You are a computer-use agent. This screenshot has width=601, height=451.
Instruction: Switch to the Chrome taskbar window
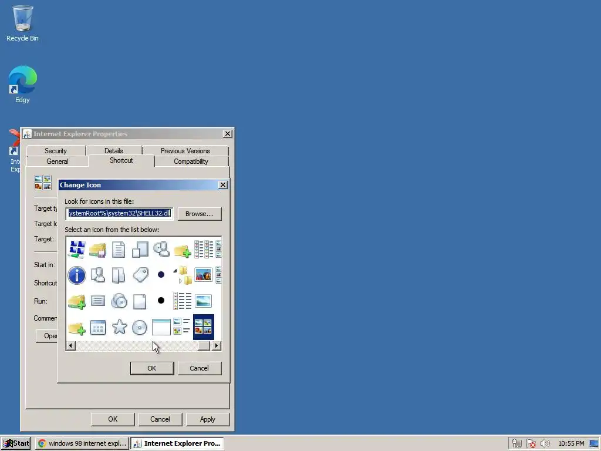[x=82, y=443]
